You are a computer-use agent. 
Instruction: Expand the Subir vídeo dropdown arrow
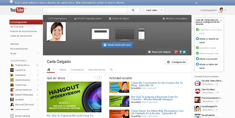pyautogui.click(x=162, y=10)
